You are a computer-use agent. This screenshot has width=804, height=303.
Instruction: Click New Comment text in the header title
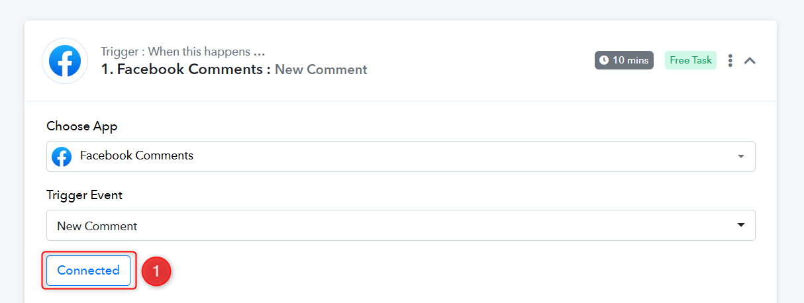click(321, 69)
